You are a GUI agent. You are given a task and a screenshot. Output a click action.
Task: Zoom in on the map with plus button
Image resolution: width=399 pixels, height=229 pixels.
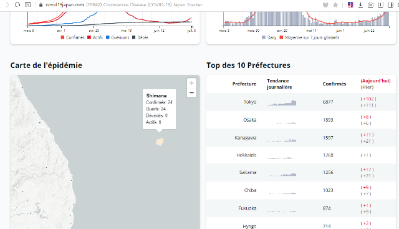[x=191, y=83]
